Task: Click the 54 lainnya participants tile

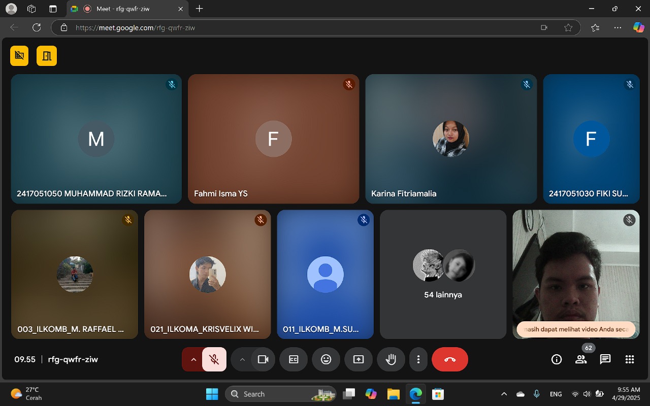Action: (443, 274)
